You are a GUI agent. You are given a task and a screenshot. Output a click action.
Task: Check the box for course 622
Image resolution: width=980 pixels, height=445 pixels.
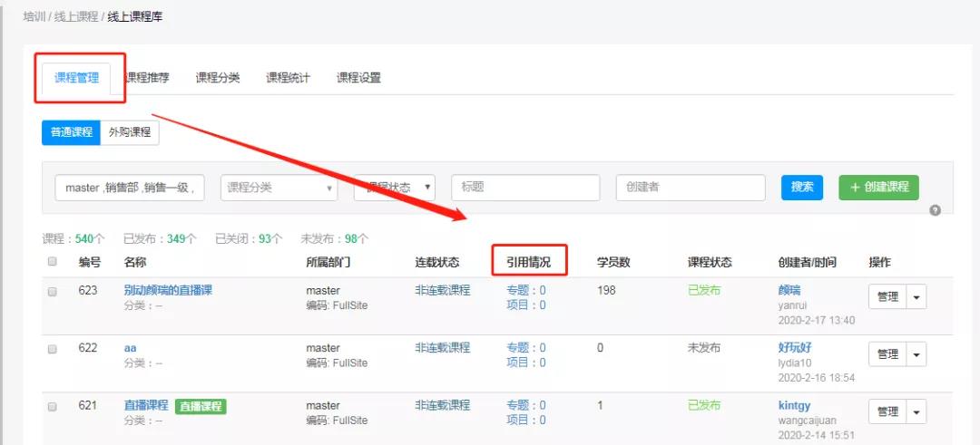pyautogui.click(x=53, y=349)
